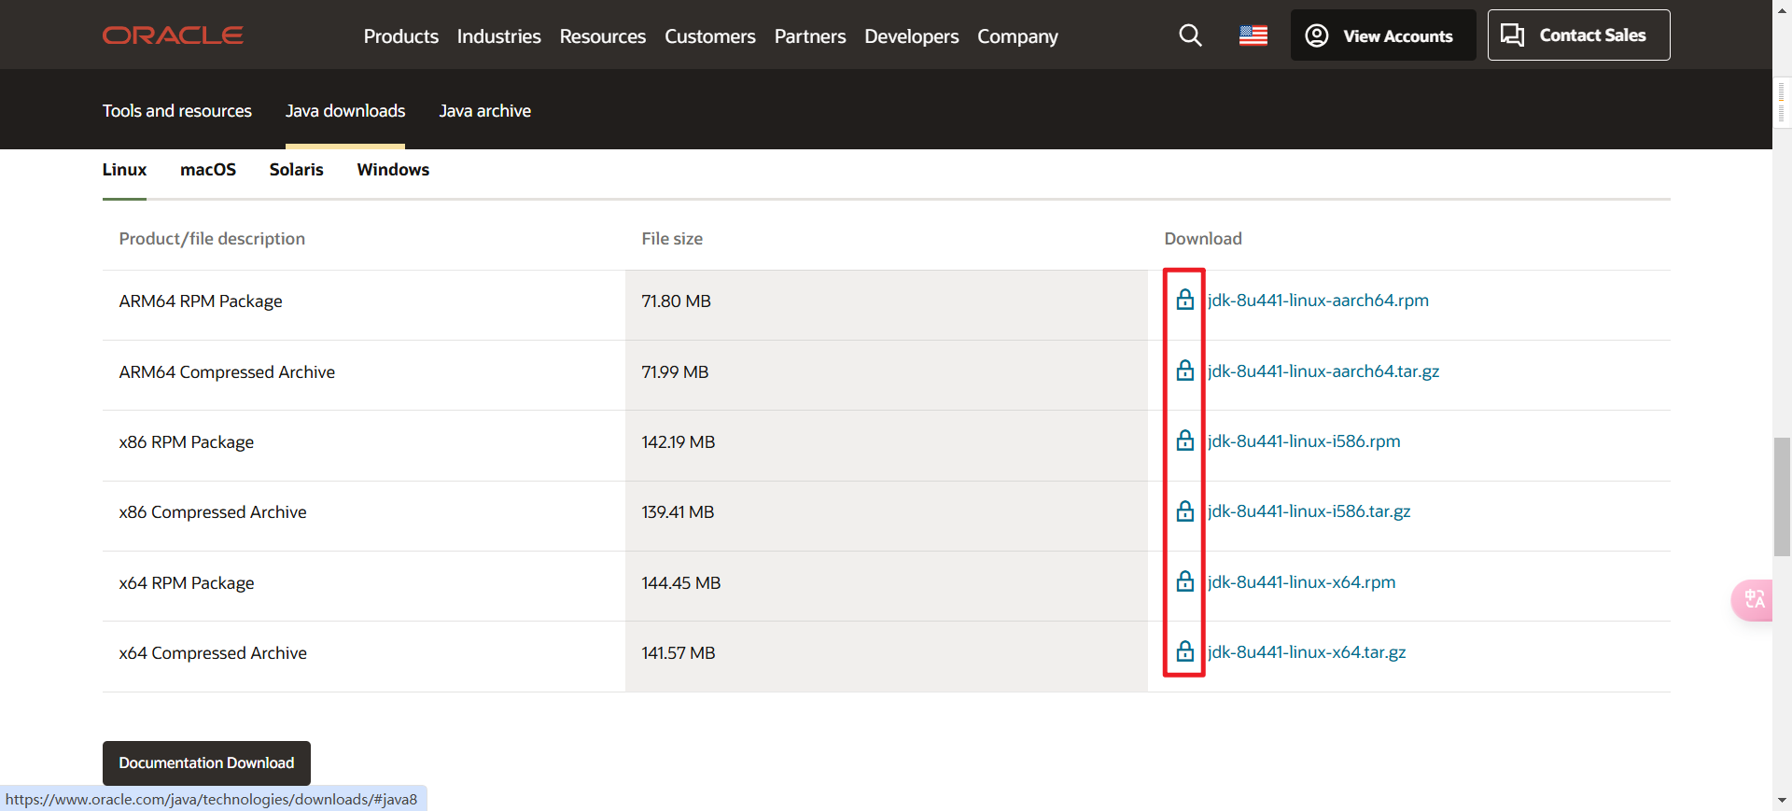Download jdk-8u441-linux-x64.rpm
Viewport: 1792px width, 811px height.
pos(1302,582)
